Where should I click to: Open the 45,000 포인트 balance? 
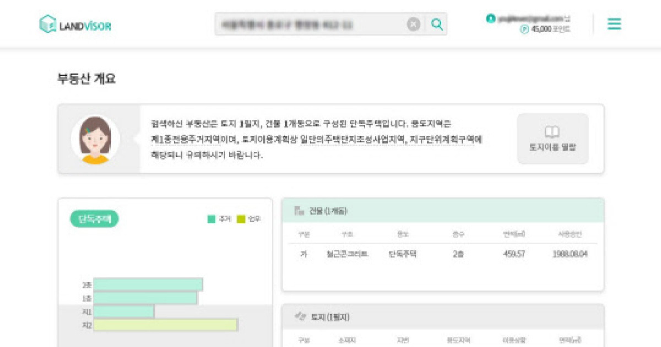(x=550, y=29)
